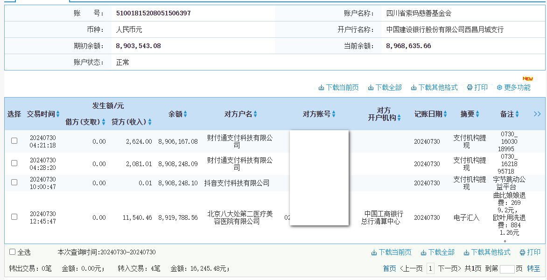This screenshot has height=280, width=547.
Task: Sort balance 余额 column arrows
Action: click(185, 114)
